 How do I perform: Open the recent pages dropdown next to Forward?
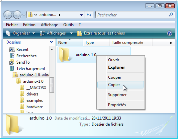pyautogui.click(x=24, y=15)
